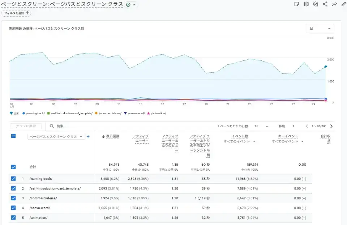Open Analytics Insights with the sparkline icon
The width and height of the screenshot is (347, 225).
[x=335, y=4]
